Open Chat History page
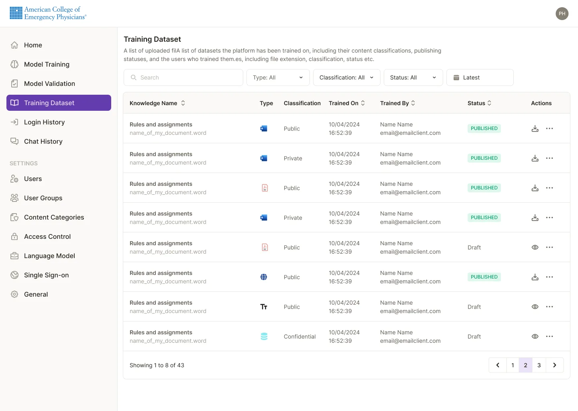The image size is (578, 411). [x=59, y=141]
